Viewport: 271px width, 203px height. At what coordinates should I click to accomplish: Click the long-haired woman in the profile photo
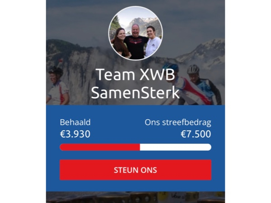[121, 43]
